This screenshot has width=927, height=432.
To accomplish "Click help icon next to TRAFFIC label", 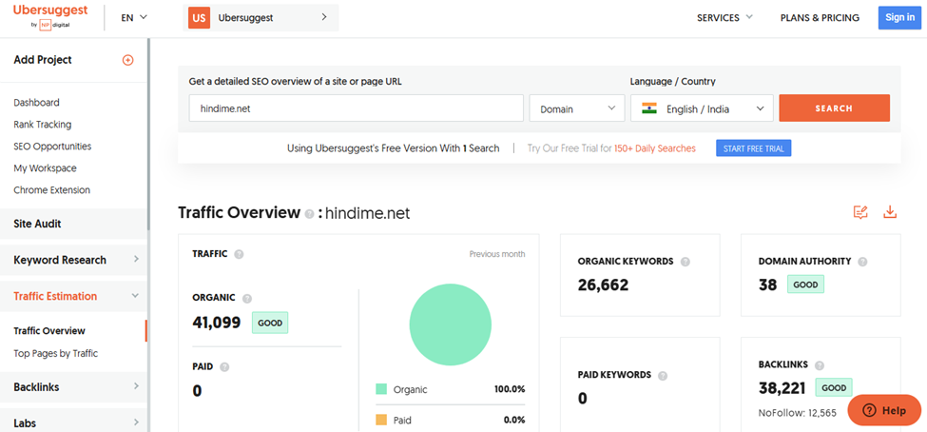I will click(x=239, y=254).
